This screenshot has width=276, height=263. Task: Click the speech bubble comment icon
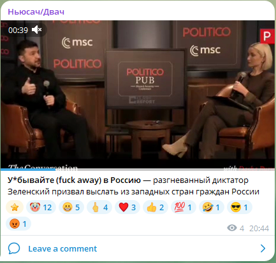[x=14, y=248]
